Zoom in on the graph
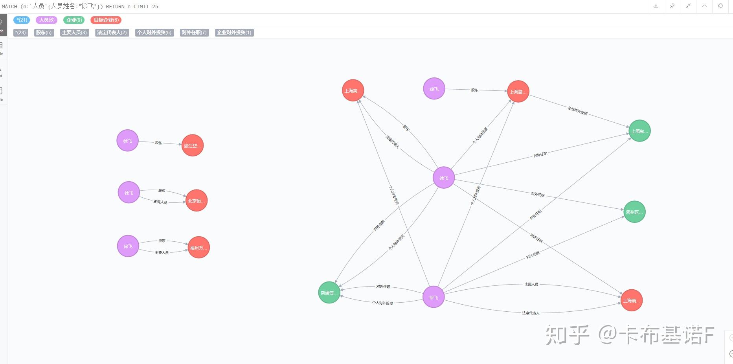 (731, 338)
